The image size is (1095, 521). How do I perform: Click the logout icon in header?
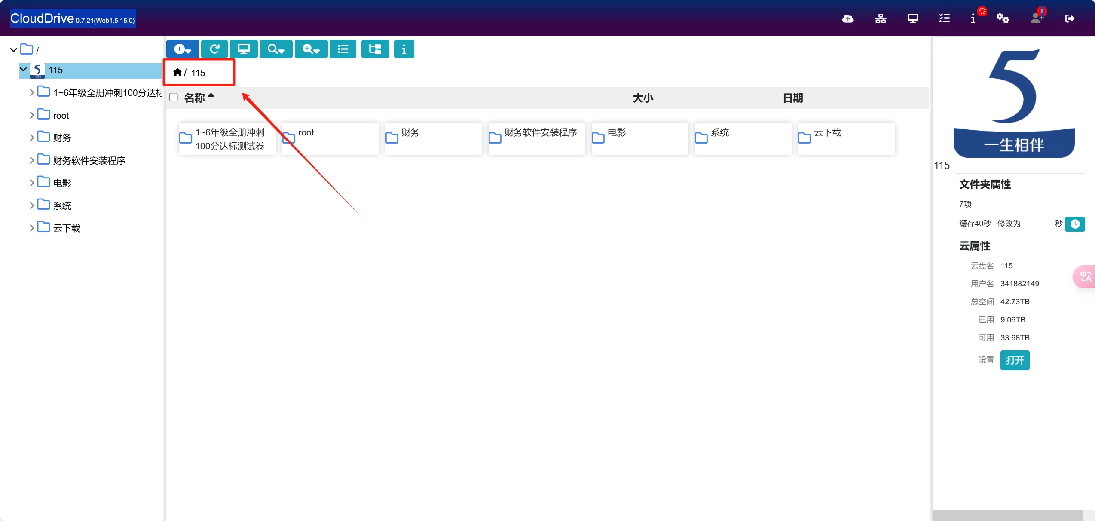(x=1070, y=18)
